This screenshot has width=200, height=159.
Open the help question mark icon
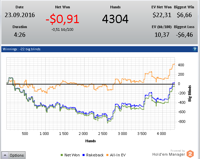195,49
